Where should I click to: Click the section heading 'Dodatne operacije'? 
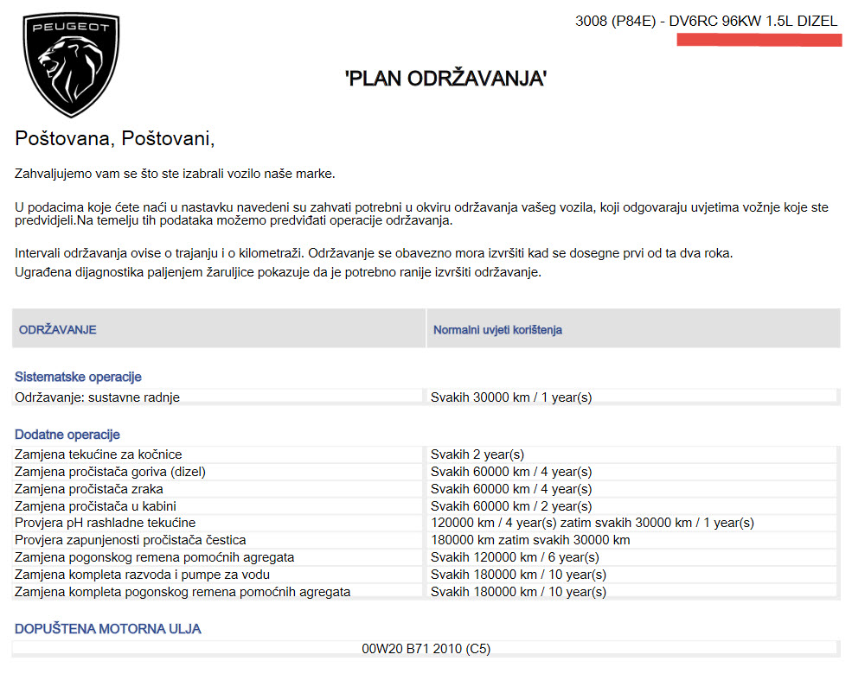point(67,434)
